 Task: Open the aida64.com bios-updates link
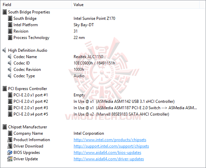coord(107,153)
